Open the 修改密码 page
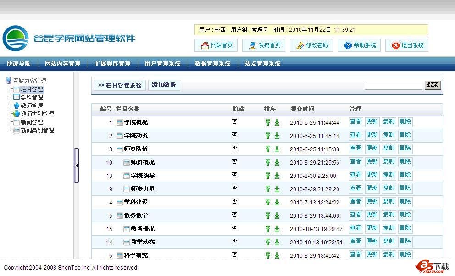The image size is (455, 276). coord(312,45)
